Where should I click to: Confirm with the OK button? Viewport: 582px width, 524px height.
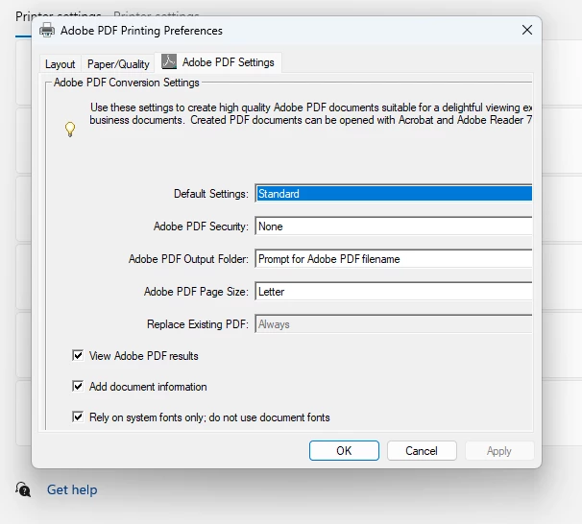[x=344, y=450]
